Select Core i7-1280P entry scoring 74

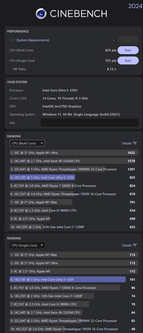point(74,296)
